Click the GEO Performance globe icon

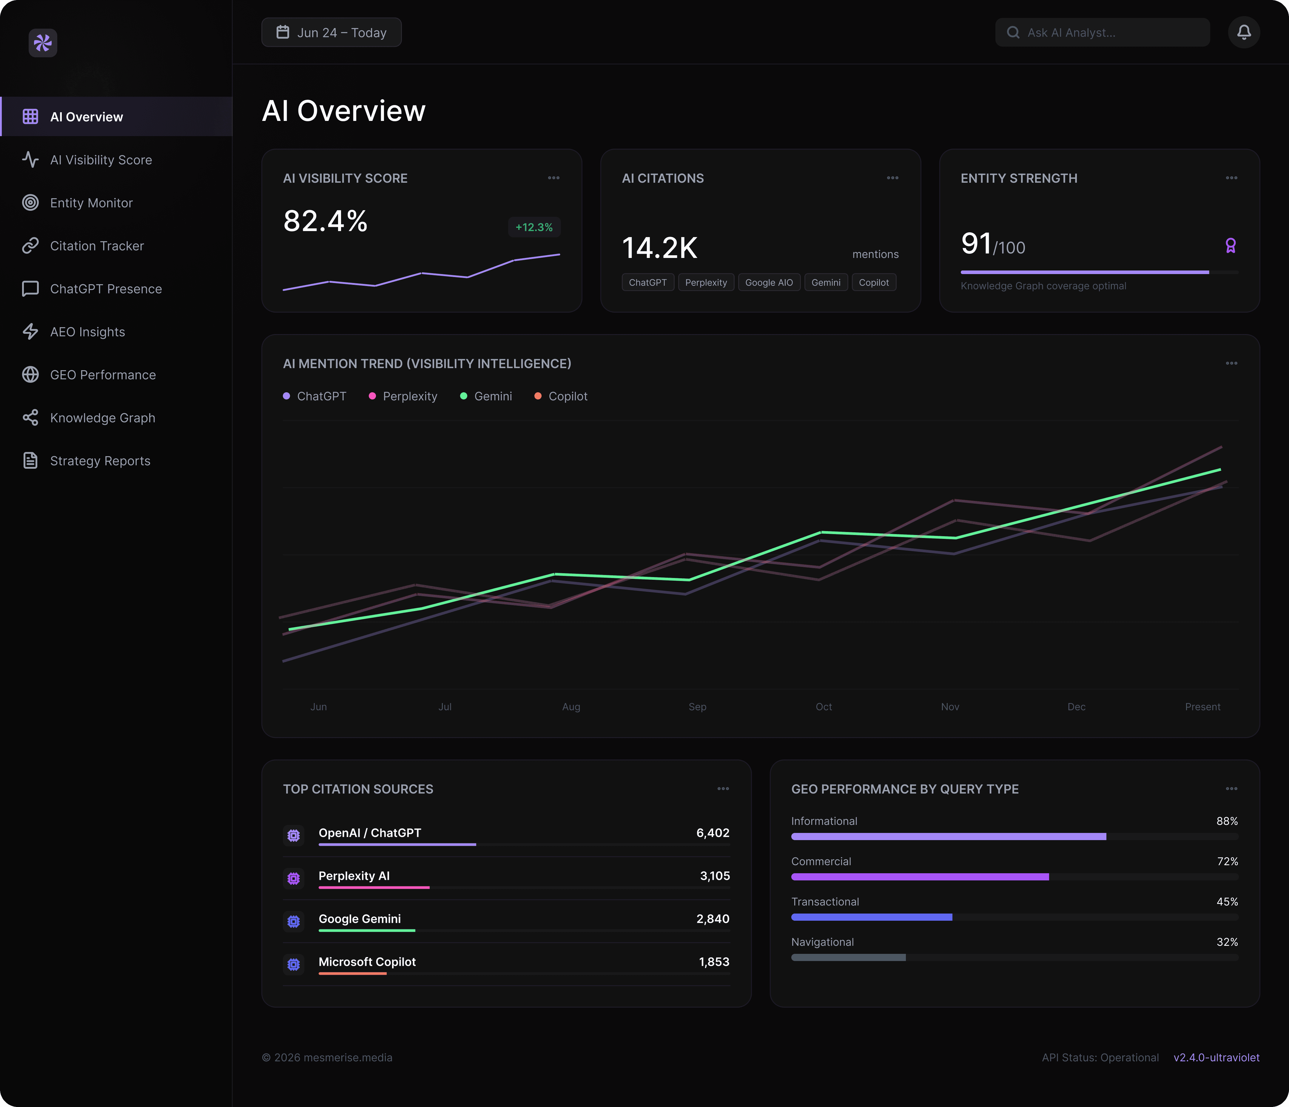(x=30, y=374)
